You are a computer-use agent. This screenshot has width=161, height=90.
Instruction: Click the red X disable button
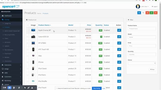[x=156, y=13]
